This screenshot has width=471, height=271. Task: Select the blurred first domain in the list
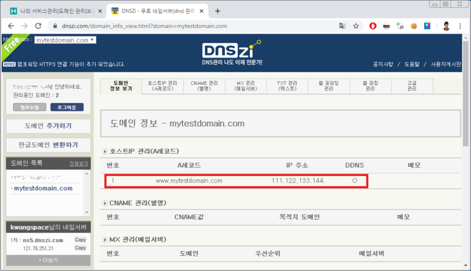[36, 177]
